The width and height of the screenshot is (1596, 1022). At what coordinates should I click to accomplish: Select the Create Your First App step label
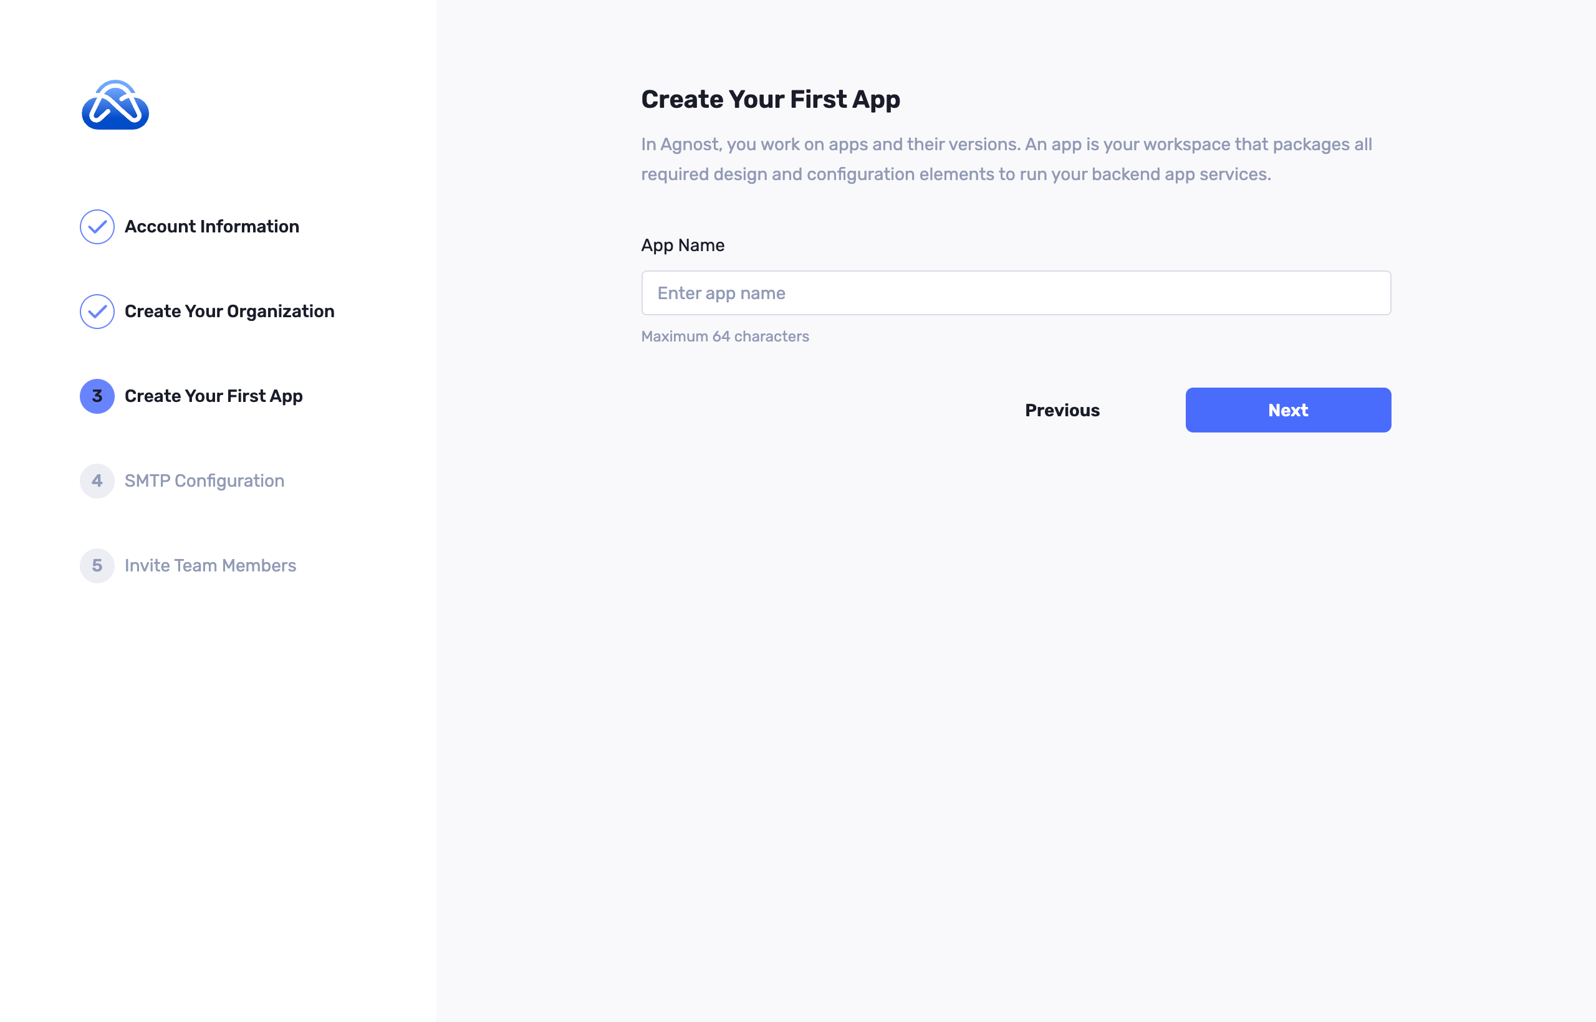(x=213, y=396)
